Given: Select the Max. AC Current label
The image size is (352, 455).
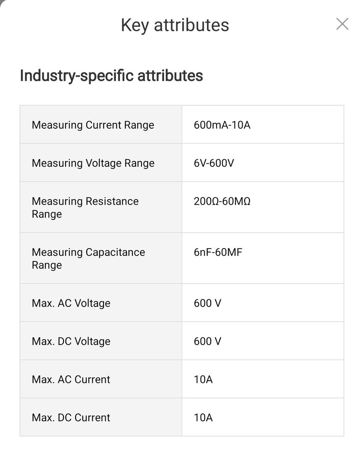Looking at the screenshot, I should click(x=71, y=379).
